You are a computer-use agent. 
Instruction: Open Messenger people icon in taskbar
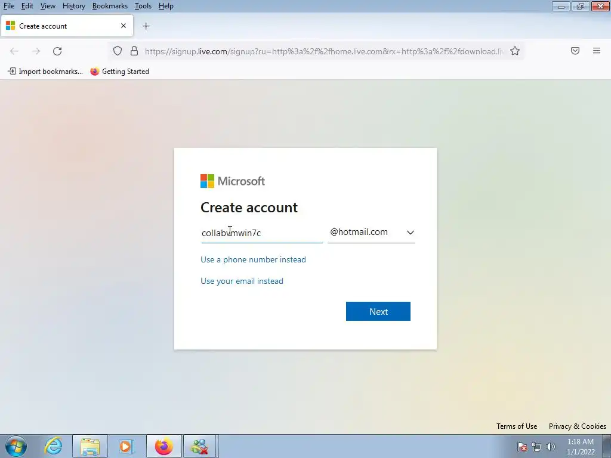click(x=199, y=446)
